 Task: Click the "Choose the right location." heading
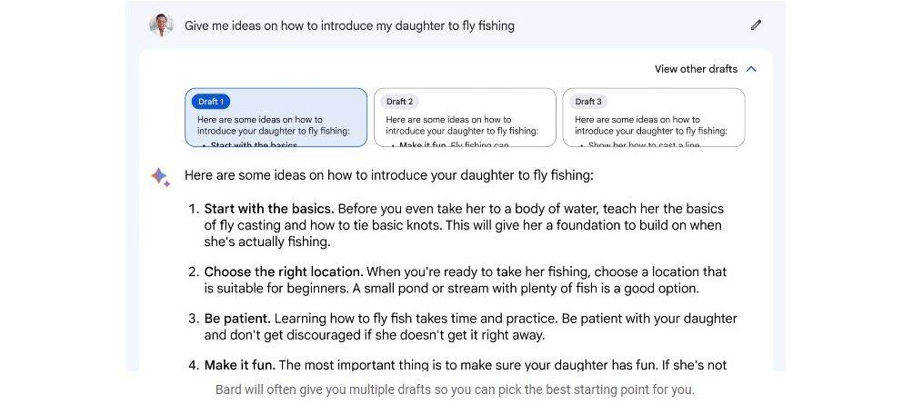[284, 271]
